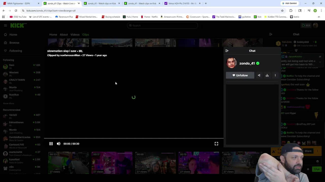The height and width of the screenshot is (182, 325).
Task: Collapse the clip chat panel
Action: (227, 51)
